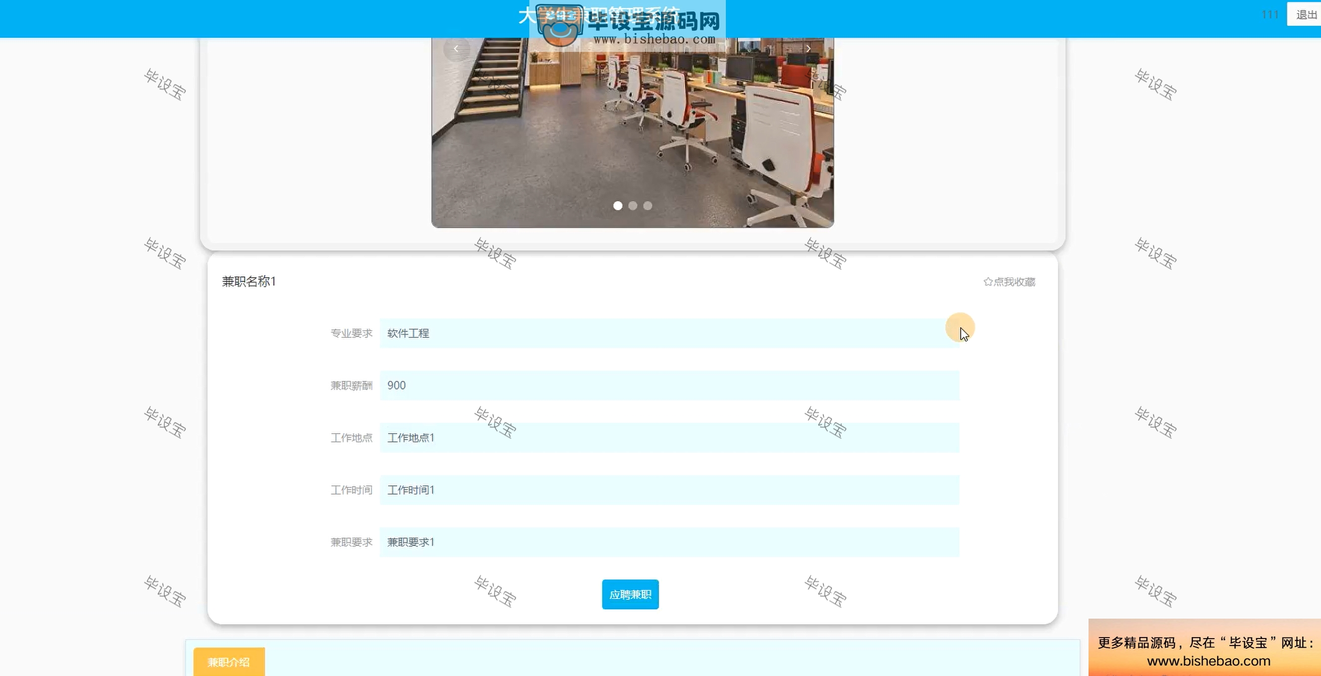The image size is (1321, 676).
Task: Click the 兼职薪酬 label
Action: click(351, 386)
